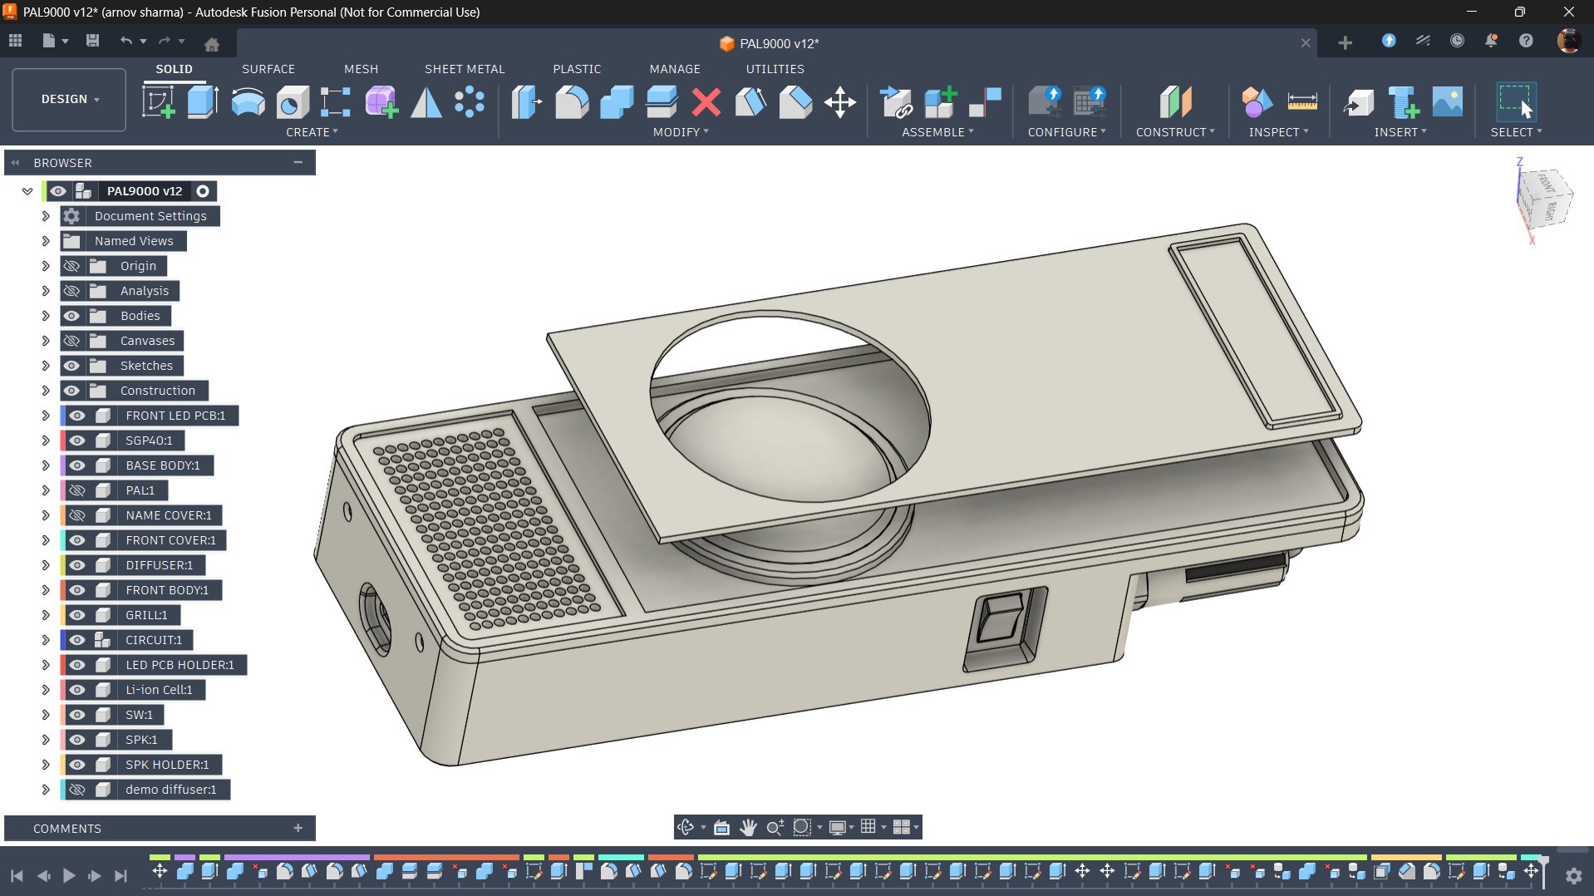
Task: Click the Extrude tool icon
Action: point(202,102)
